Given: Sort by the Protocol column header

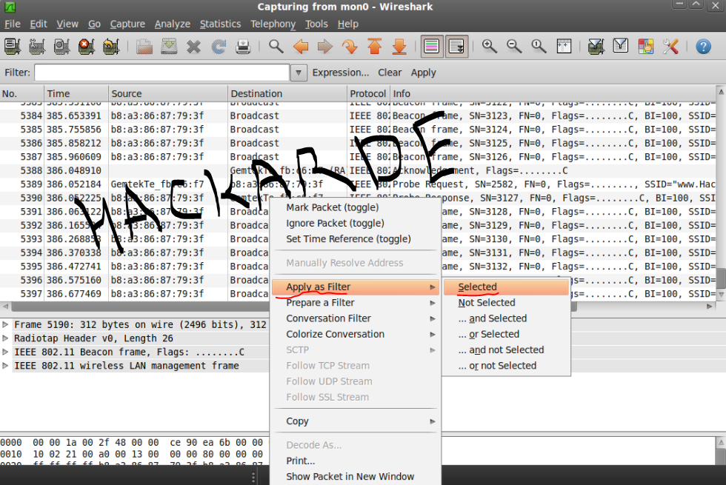Looking at the screenshot, I should (369, 93).
